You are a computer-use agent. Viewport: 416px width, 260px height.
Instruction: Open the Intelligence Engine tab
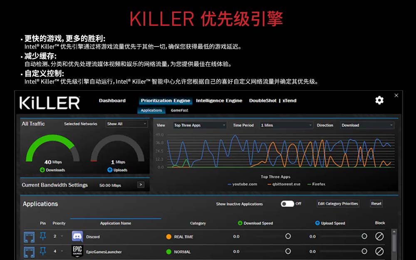point(218,101)
